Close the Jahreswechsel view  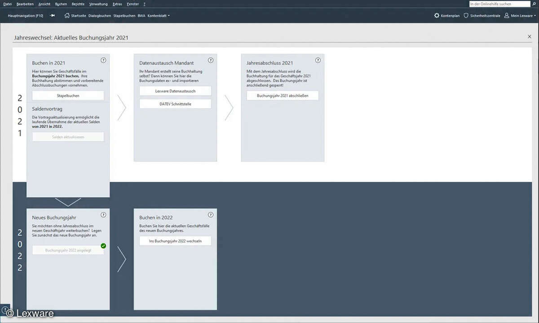(529, 37)
